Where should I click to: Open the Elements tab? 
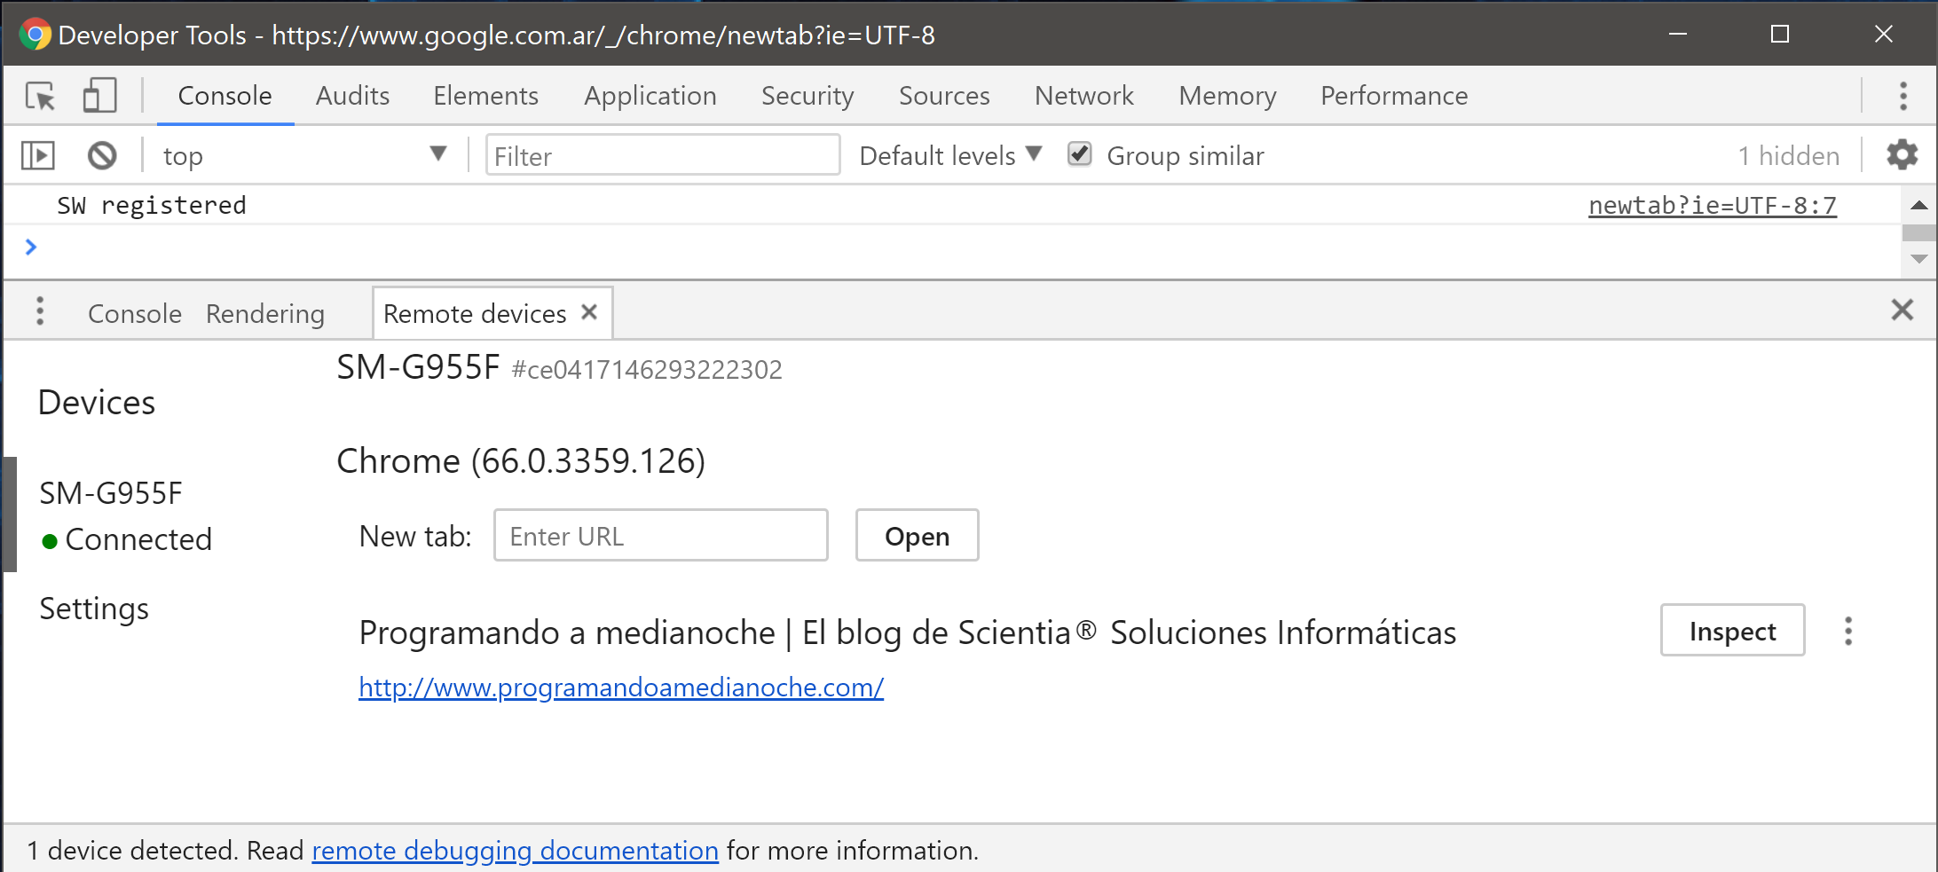pyautogui.click(x=485, y=96)
